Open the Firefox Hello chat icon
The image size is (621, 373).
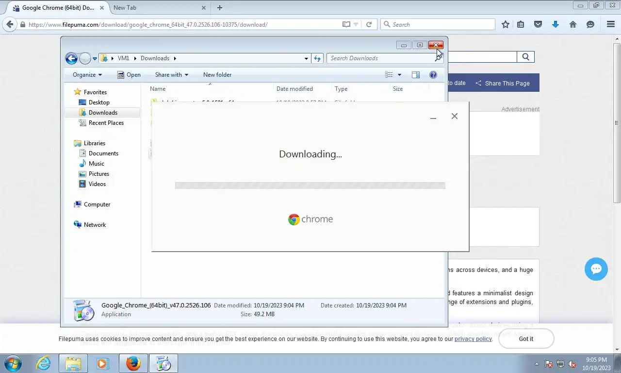pyautogui.click(x=590, y=24)
